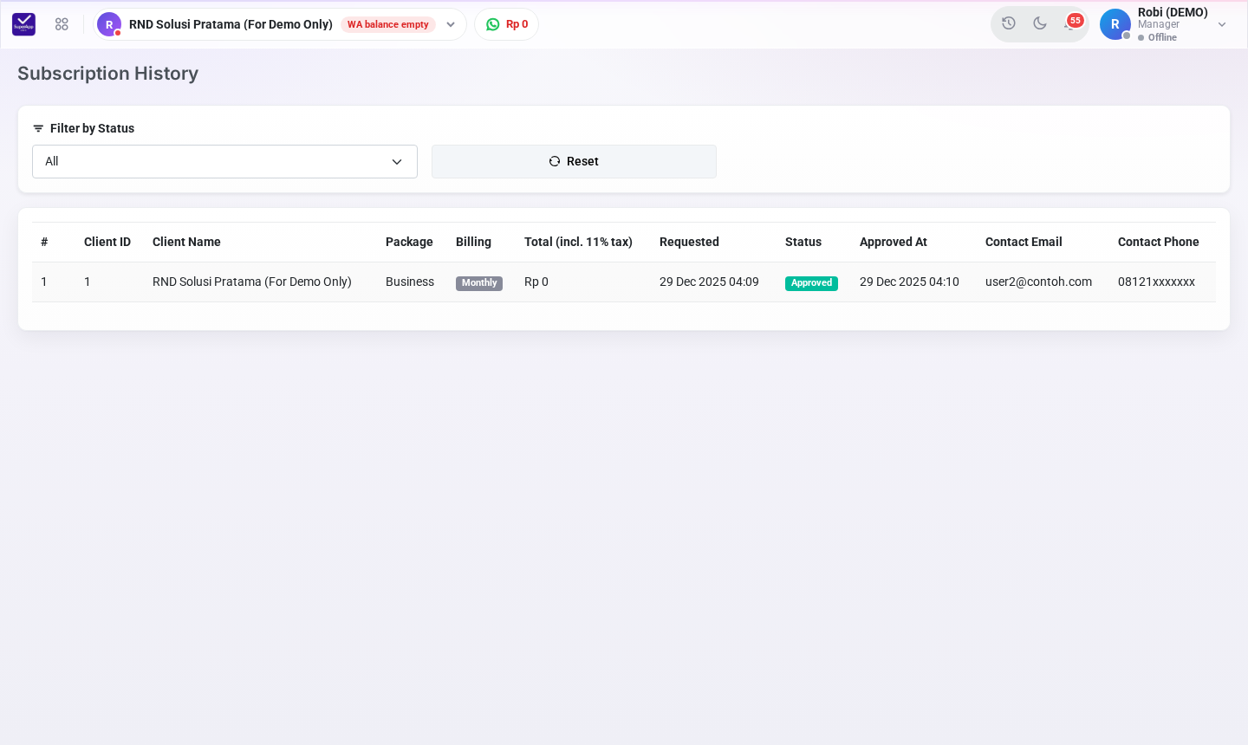
Task: Open the Filter by Status dropdown
Action: pyautogui.click(x=224, y=161)
